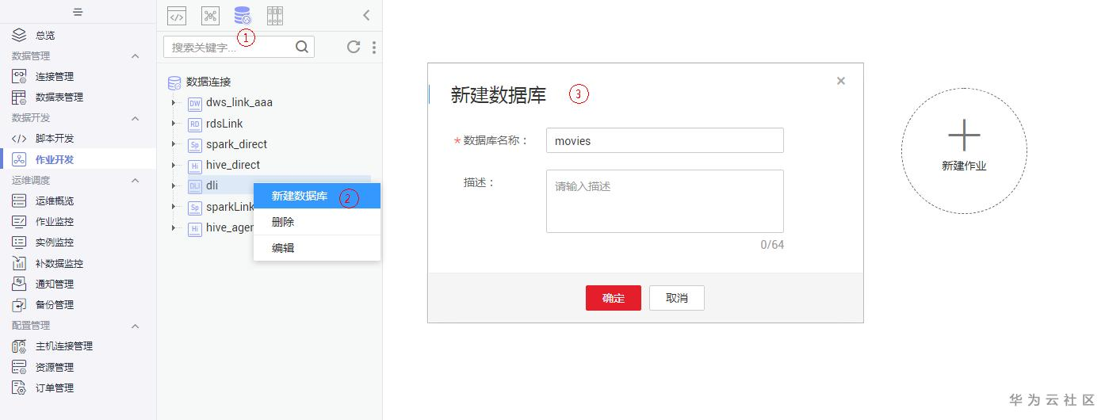Click the 连接管理 sidebar icon

point(19,76)
